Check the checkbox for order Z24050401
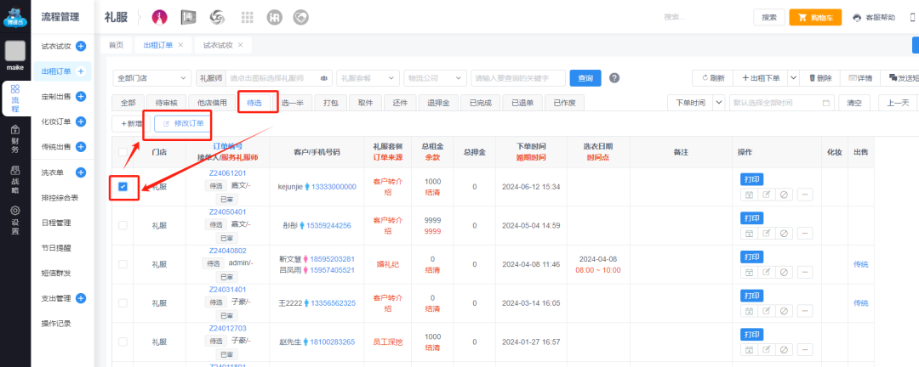This screenshot has height=367, width=919. [123, 225]
